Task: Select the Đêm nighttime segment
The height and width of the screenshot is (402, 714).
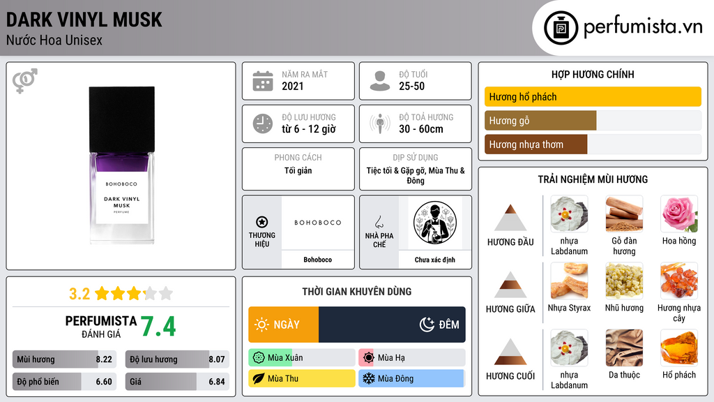Action: [392, 325]
